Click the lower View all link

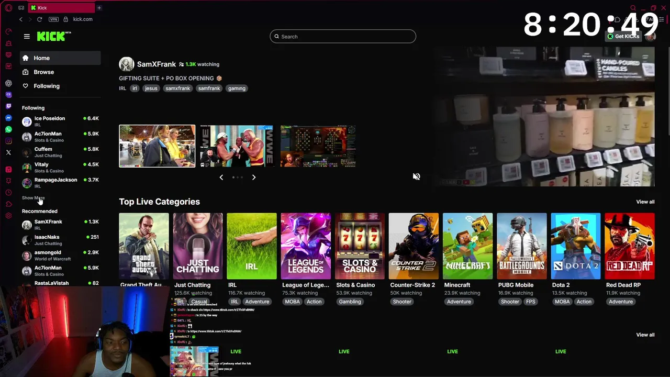tap(645, 335)
